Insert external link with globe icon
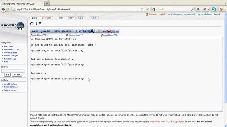 [x=88, y=31]
